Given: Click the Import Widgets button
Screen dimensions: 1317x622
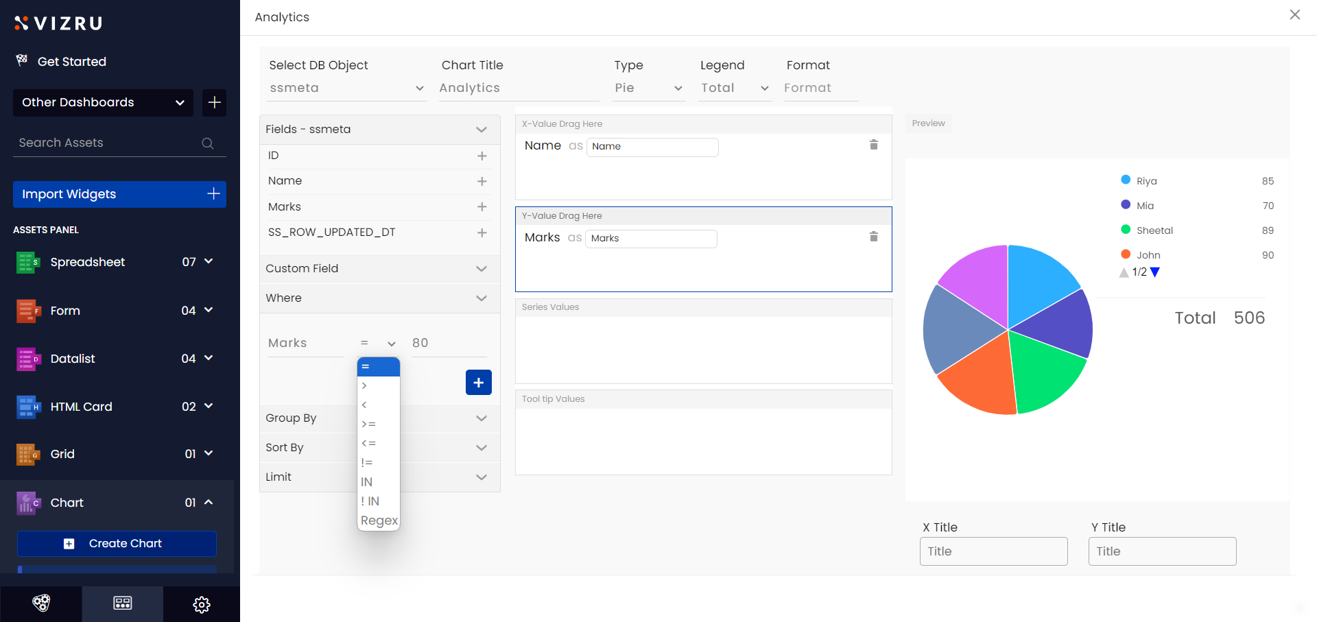Looking at the screenshot, I should [119, 195].
